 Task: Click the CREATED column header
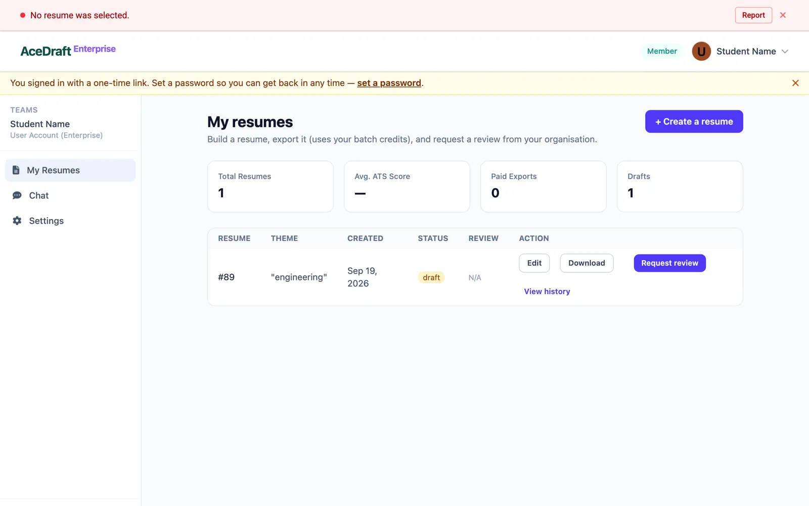pos(365,238)
